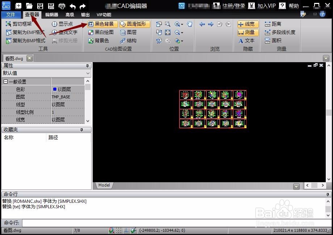Pin the 属性 panel

[87, 66]
